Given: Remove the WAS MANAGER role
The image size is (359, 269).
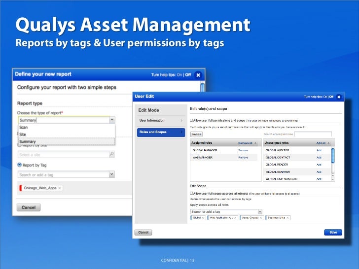Looking at the screenshot, I should [x=243, y=158].
